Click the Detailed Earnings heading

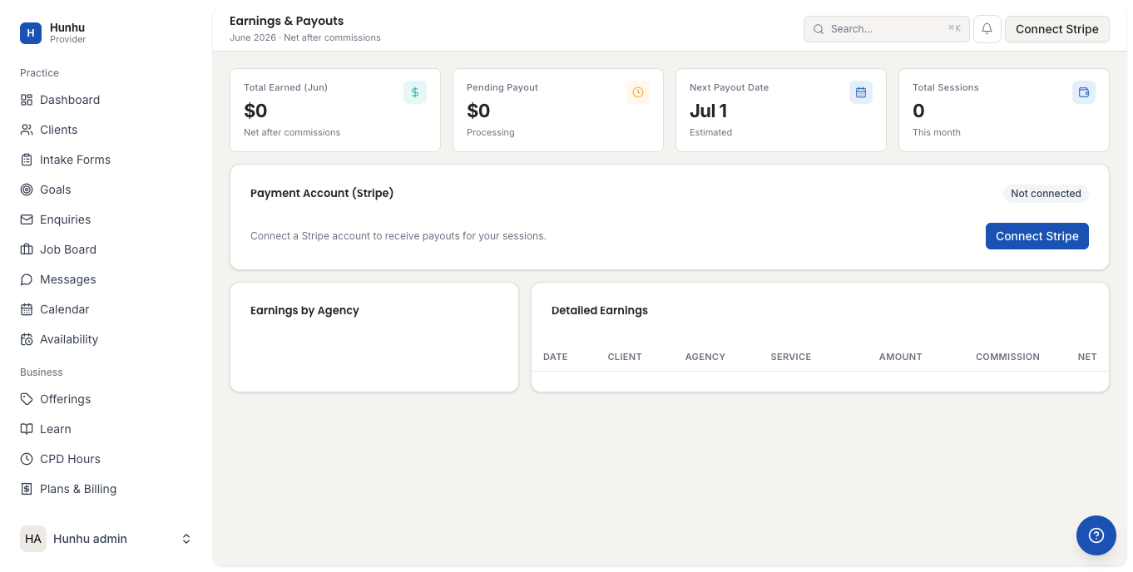point(600,310)
